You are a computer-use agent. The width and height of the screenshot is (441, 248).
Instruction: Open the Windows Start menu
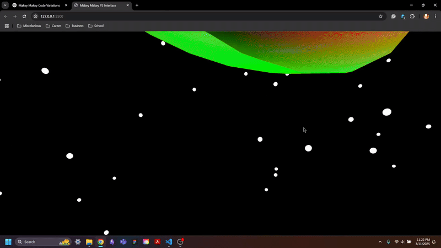pos(8,242)
